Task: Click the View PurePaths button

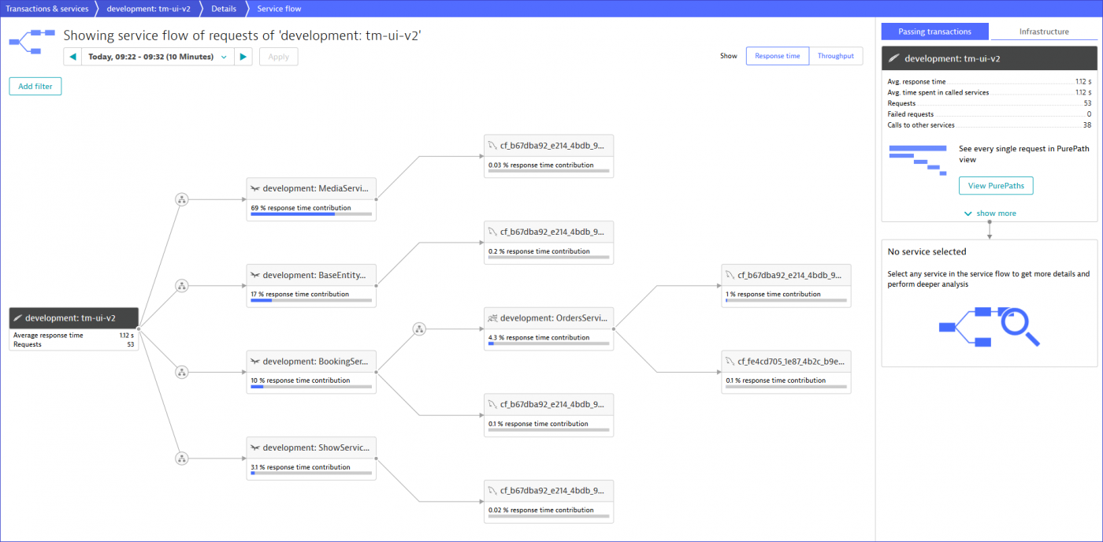Action: [x=995, y=185]
